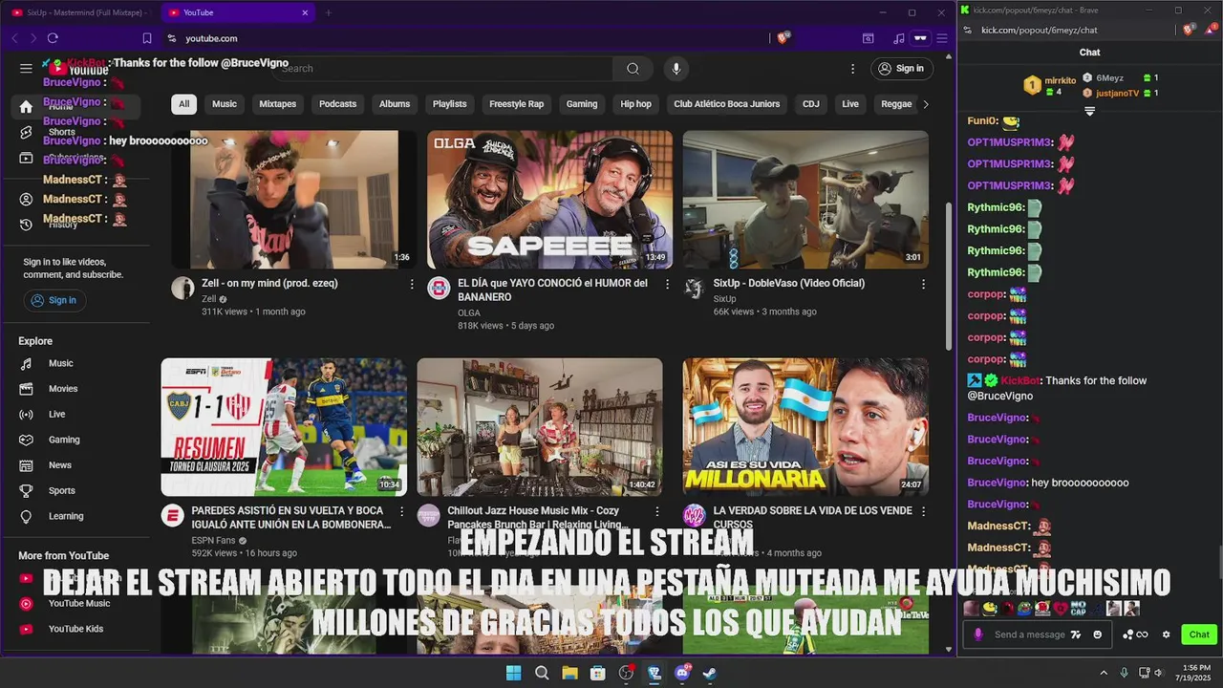Open options menu for PAREDES ASISTIÓ video
The image size is (1223, 688).
tap(401, 511)
